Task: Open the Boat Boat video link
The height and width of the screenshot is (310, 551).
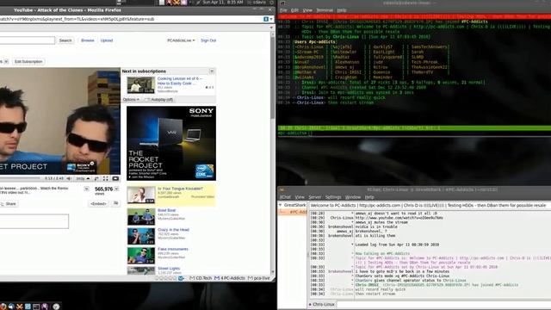Action: click(166, 210)
